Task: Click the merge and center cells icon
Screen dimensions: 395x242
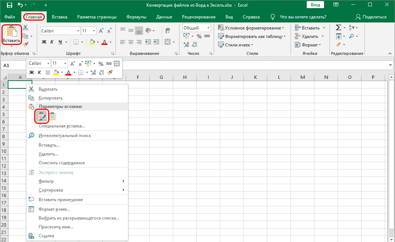Action: pos(167,42)
